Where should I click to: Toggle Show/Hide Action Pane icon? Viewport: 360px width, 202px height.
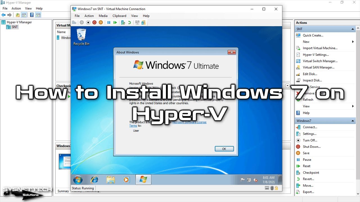click(x=38, y=15)
